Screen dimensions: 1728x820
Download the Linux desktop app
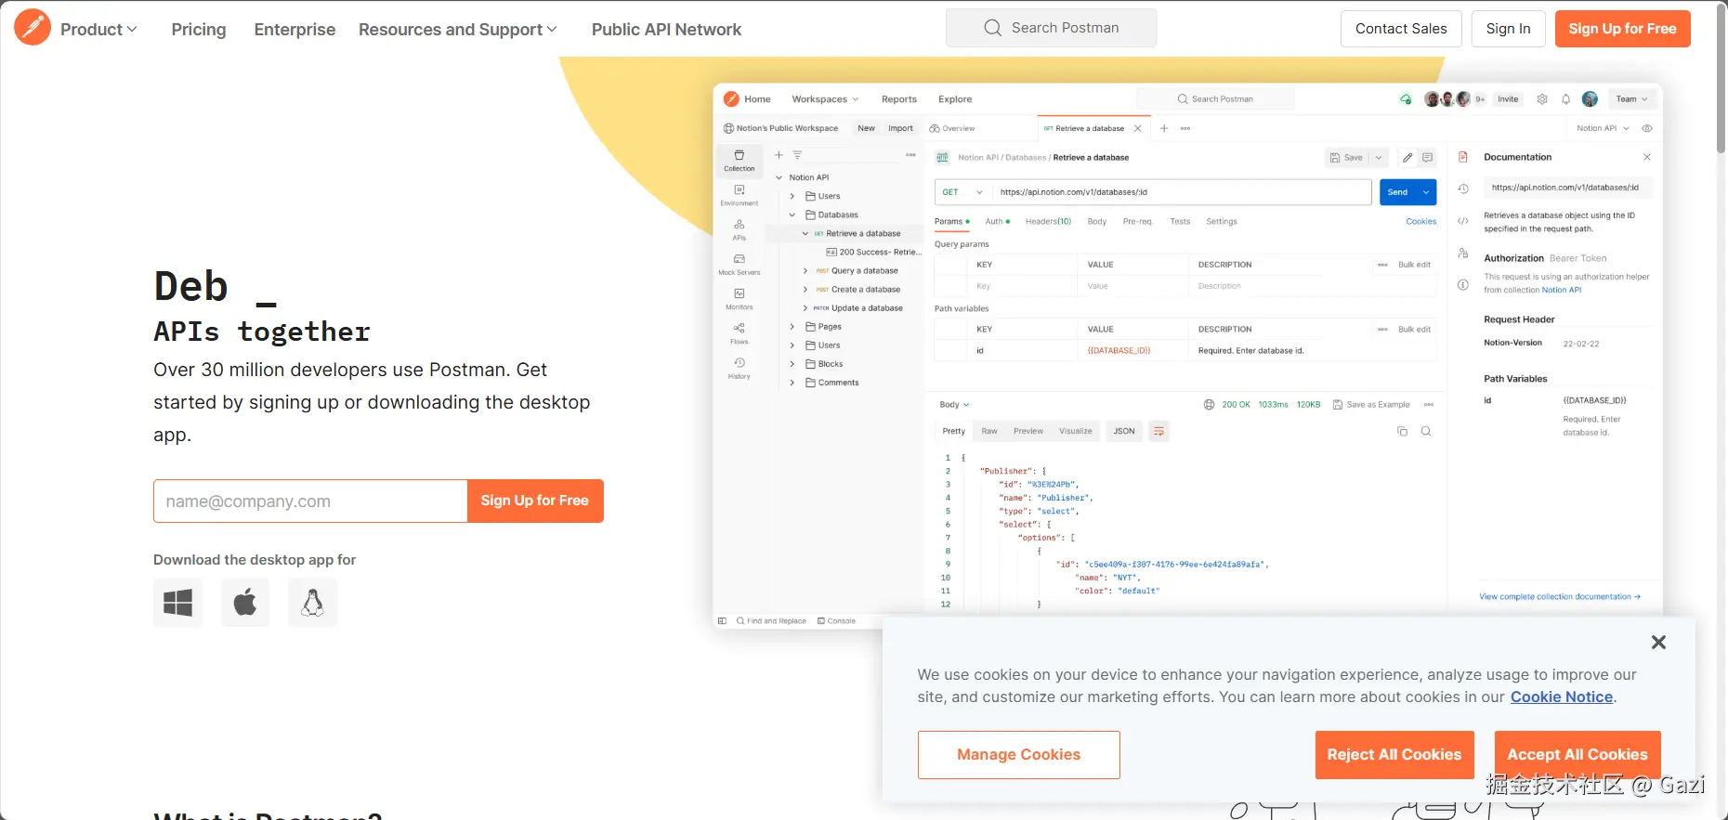pos(312,603)
